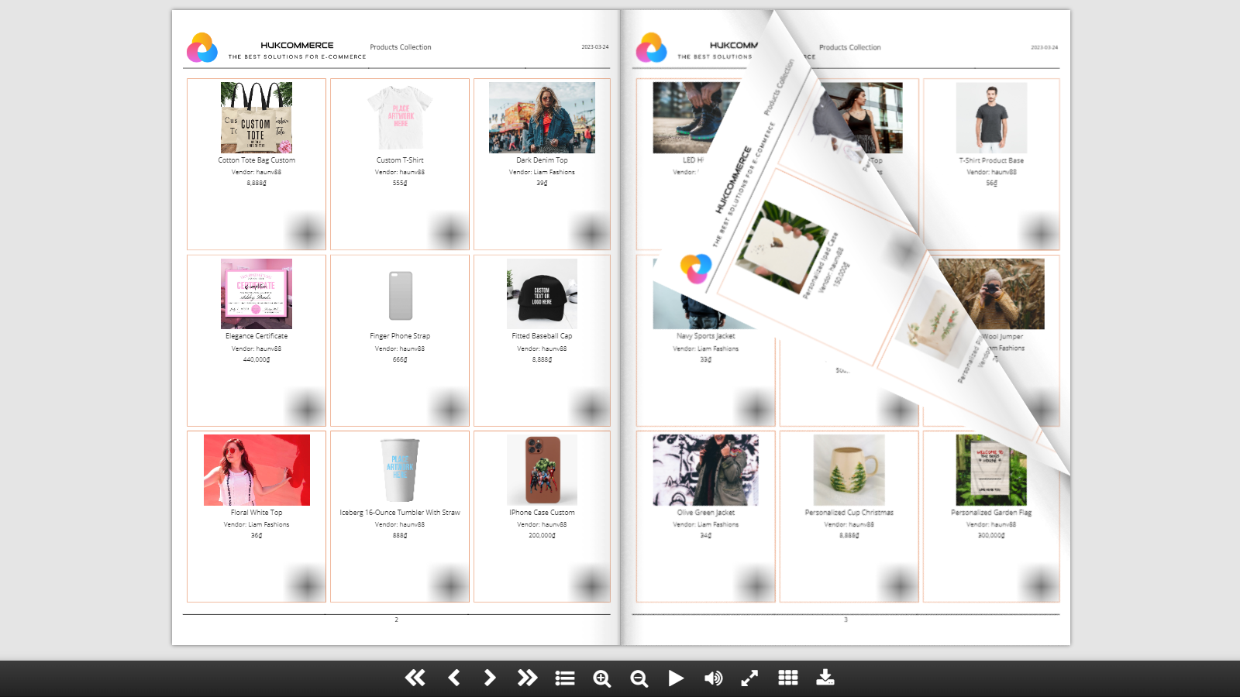Select the "Navy Sports Jacket" product name

coord(706,336)
